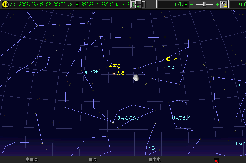Select the 天王星 Uranus label
This screenshot has height=163, width=246.
click(115, 66)
